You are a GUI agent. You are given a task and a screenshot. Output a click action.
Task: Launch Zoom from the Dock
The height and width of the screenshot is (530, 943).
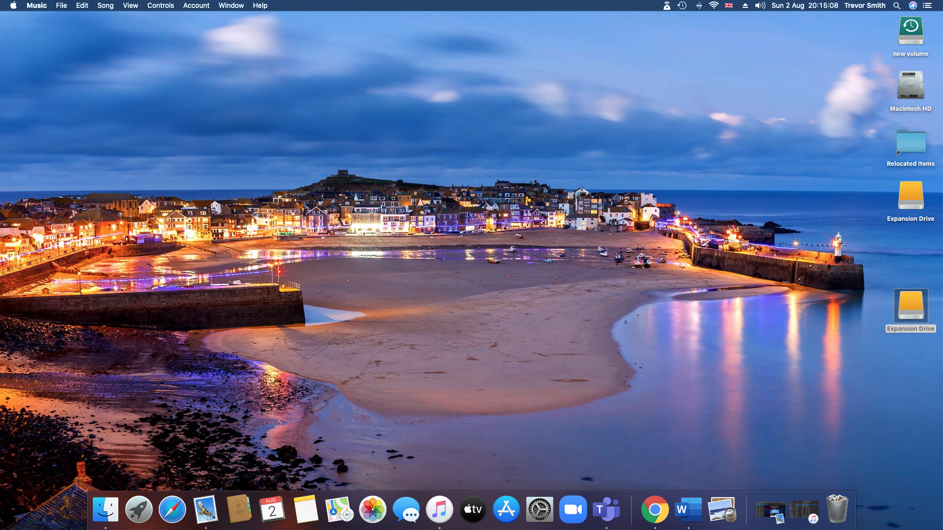tap(573, 509)
